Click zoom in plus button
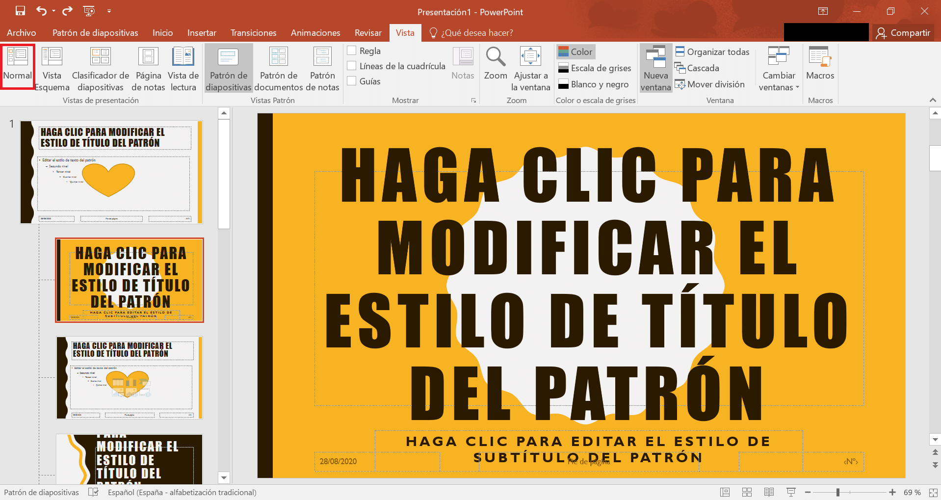The height and width of the screenshot is (500, 941). 892,492
